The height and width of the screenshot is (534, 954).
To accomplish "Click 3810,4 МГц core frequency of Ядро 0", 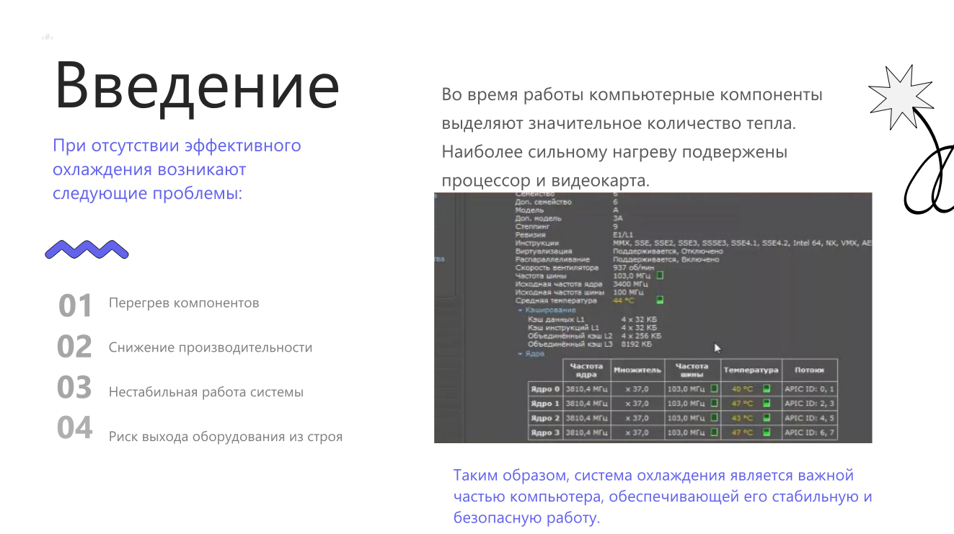I will click(586, 389).
